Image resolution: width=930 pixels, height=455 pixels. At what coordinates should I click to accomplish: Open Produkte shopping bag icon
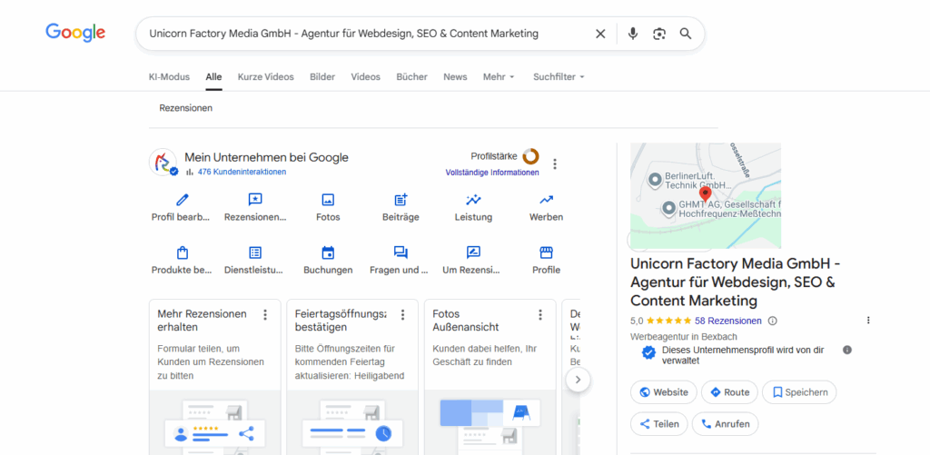(x=182, y=252)
